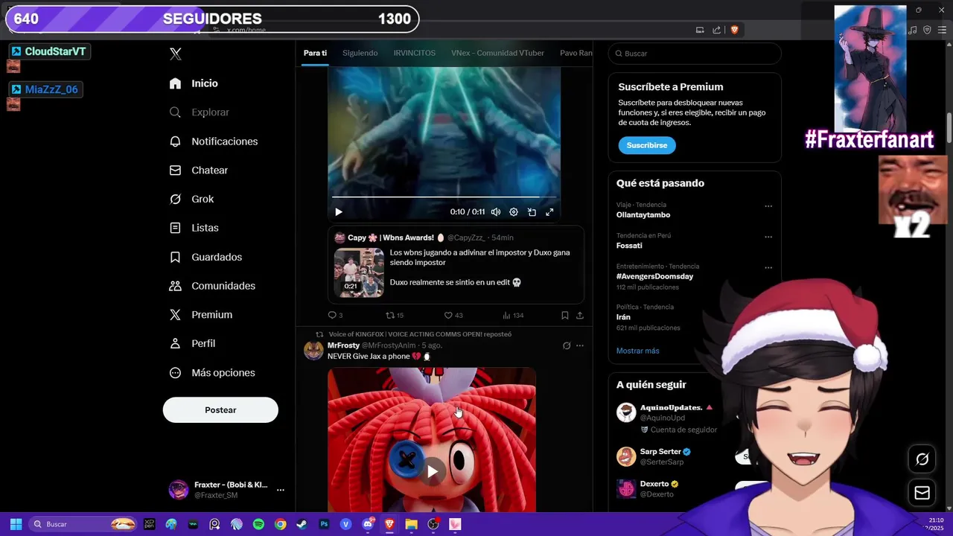Open options for the Fossati trend
This screenshot has width=953, height=536.
768,237
